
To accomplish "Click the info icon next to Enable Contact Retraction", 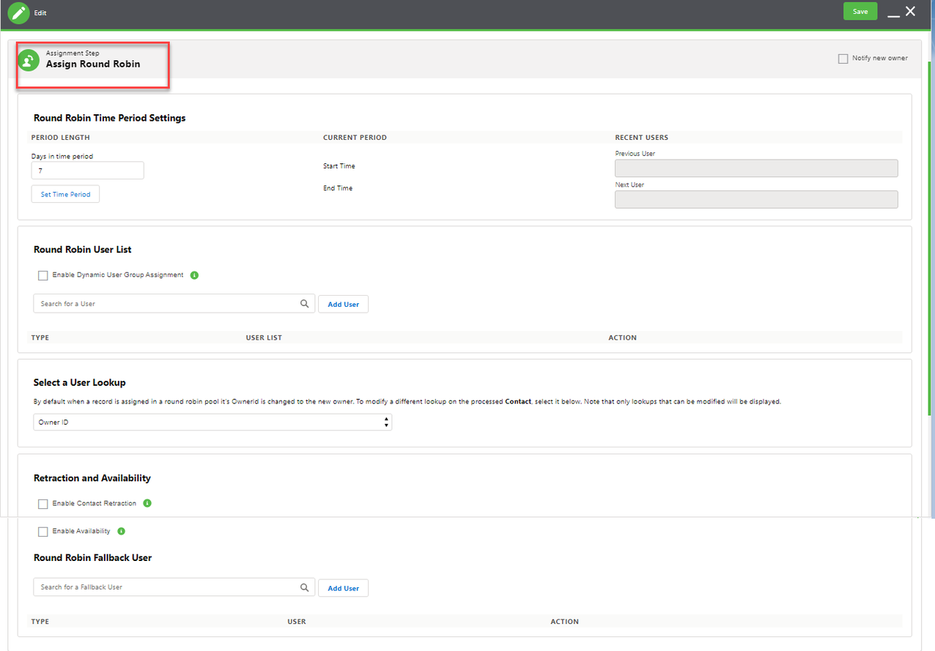I will pos(147,503).
